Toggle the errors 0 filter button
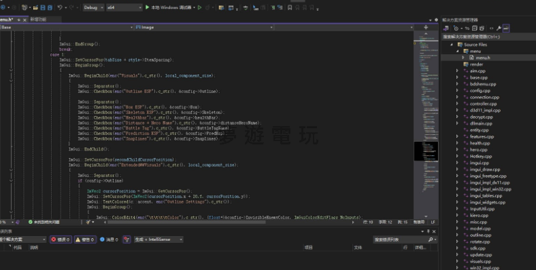This screenshot has width=536, height=270. tap(61, 239)
